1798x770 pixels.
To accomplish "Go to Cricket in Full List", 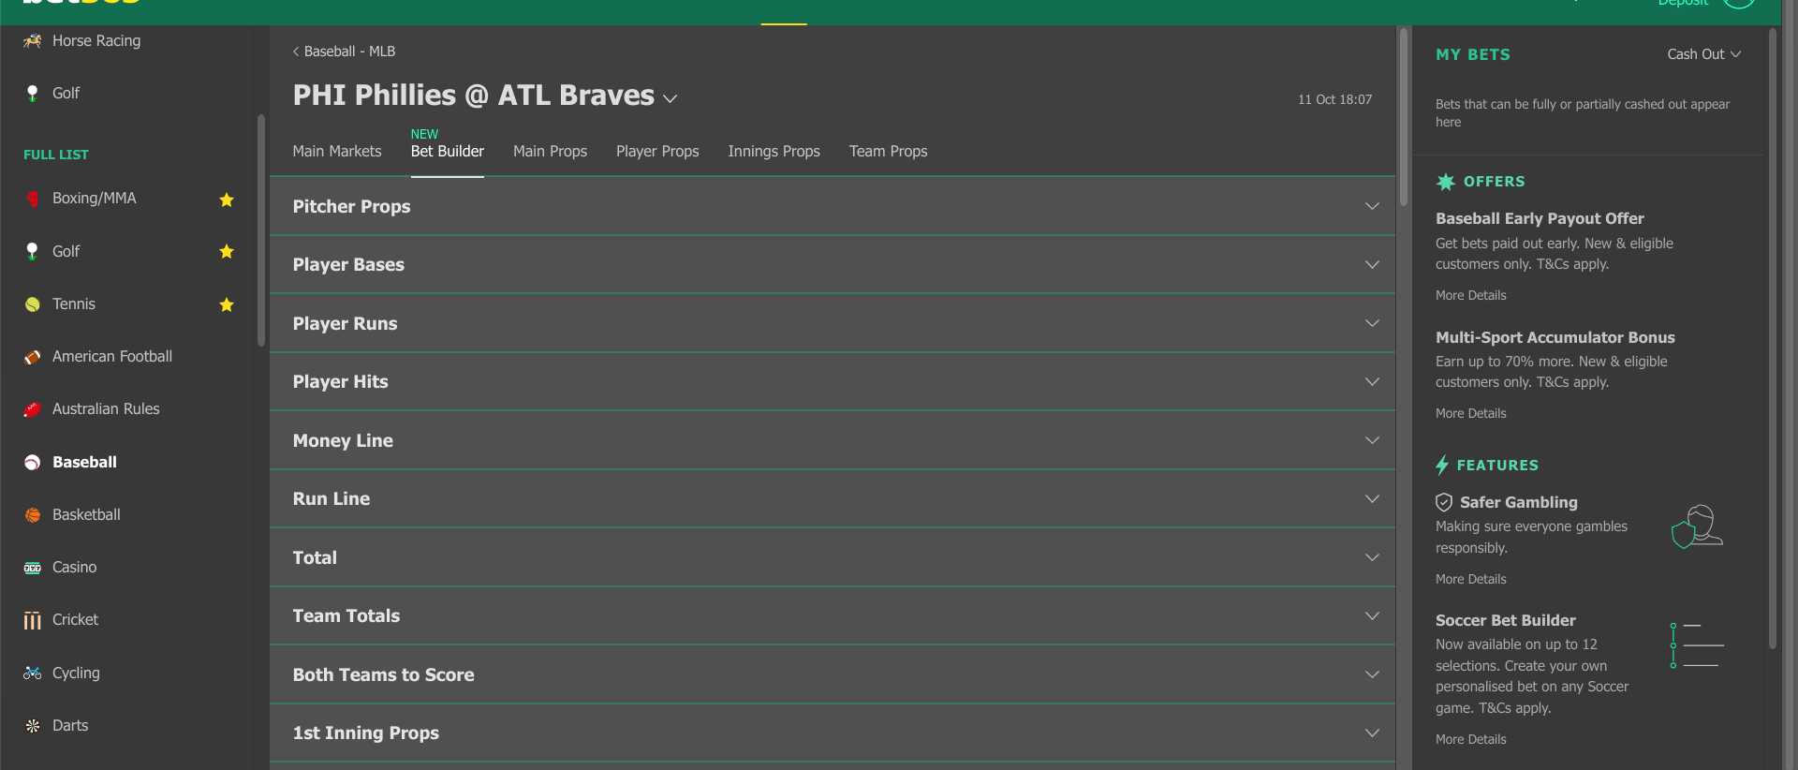I will point(75,619).
